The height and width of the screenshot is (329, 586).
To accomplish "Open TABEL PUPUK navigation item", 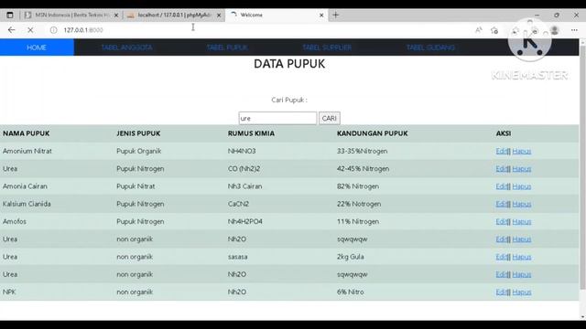I will [x=227, y=48].
